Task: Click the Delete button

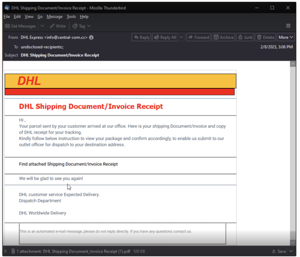Action: pos(265,37)
